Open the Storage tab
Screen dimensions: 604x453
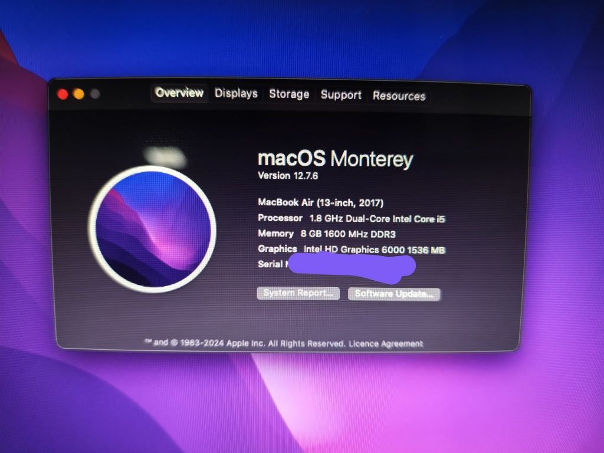click(x=289, y=94)
